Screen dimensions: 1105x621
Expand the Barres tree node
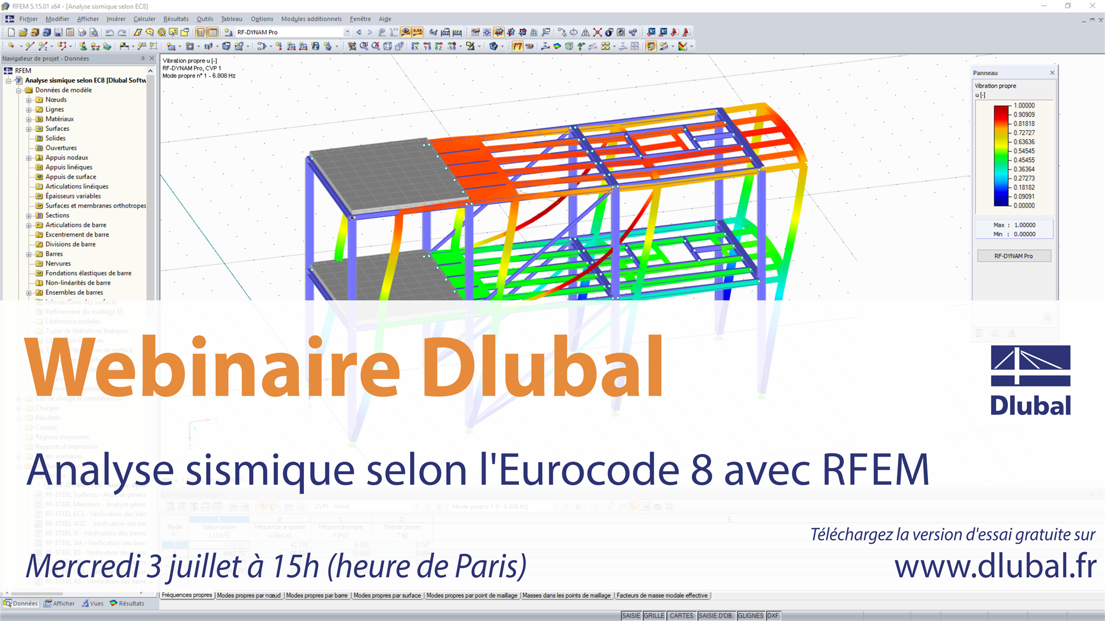tap(29, 254)
